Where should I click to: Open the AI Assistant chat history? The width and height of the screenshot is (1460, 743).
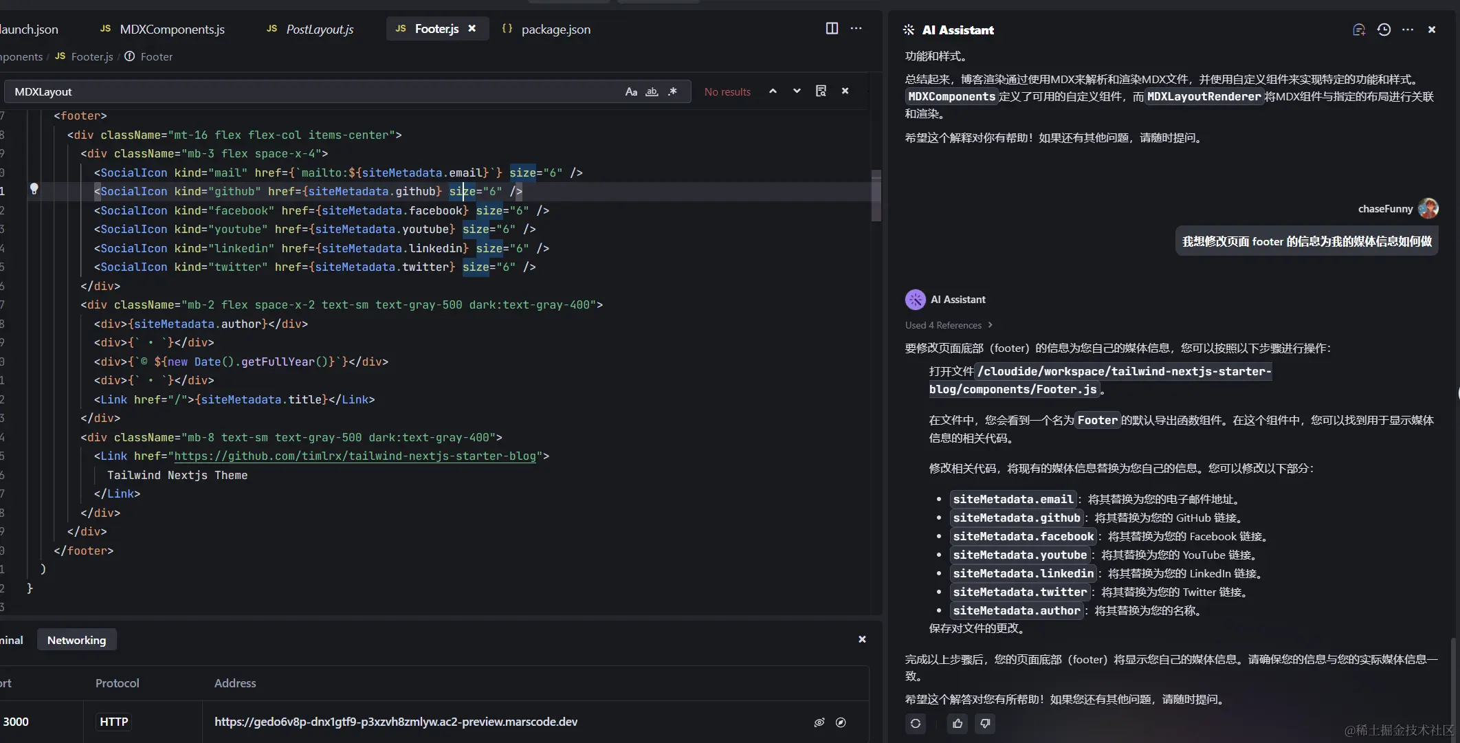(x=1384, y=30)
